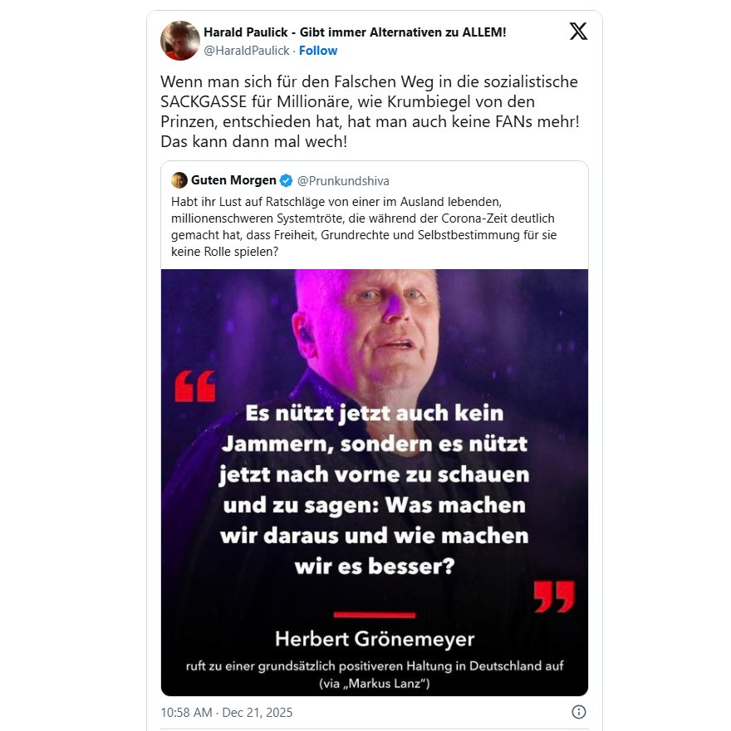
Task: Click the tweet info circle icon
Action: tap(578, 712)
